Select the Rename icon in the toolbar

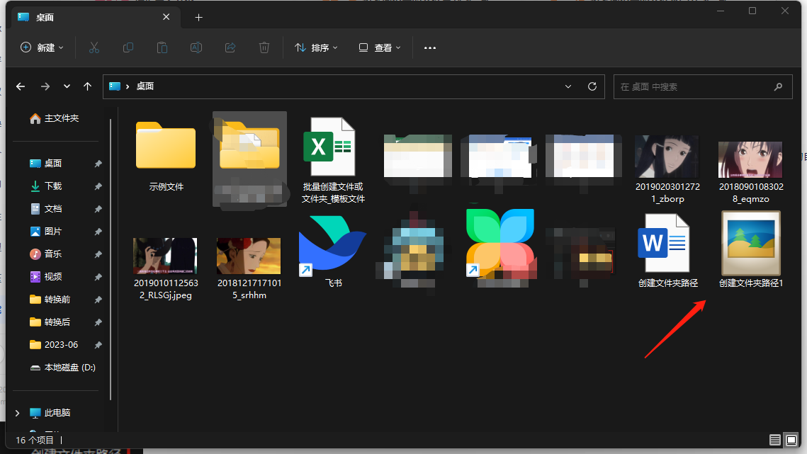[196, 47]
